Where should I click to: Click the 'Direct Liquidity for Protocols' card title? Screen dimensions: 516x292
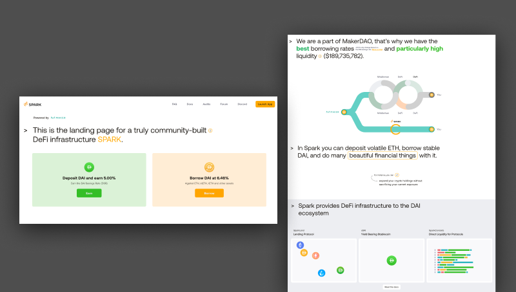(446, 234)
